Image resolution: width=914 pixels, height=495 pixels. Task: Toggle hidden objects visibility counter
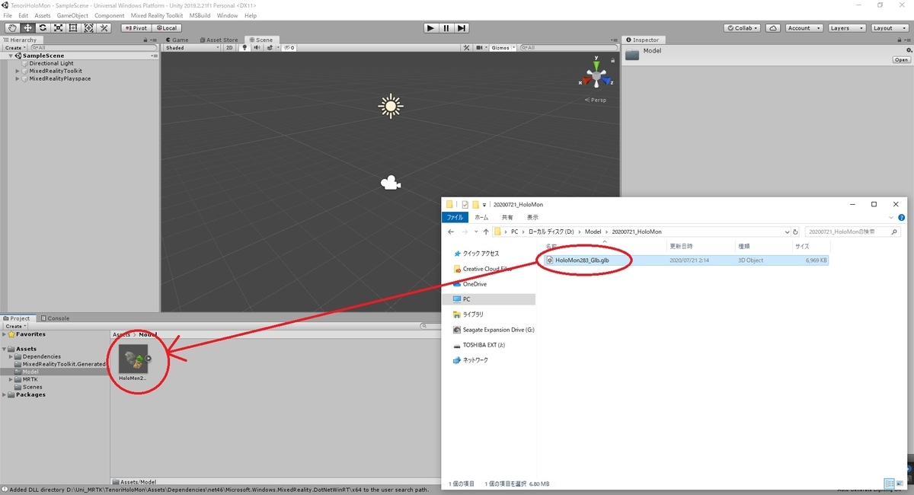point(289,48)
